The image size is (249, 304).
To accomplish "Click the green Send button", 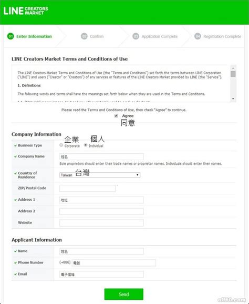I will 124,294.
